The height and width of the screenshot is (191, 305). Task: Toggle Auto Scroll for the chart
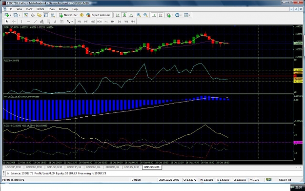coord(154,15)
